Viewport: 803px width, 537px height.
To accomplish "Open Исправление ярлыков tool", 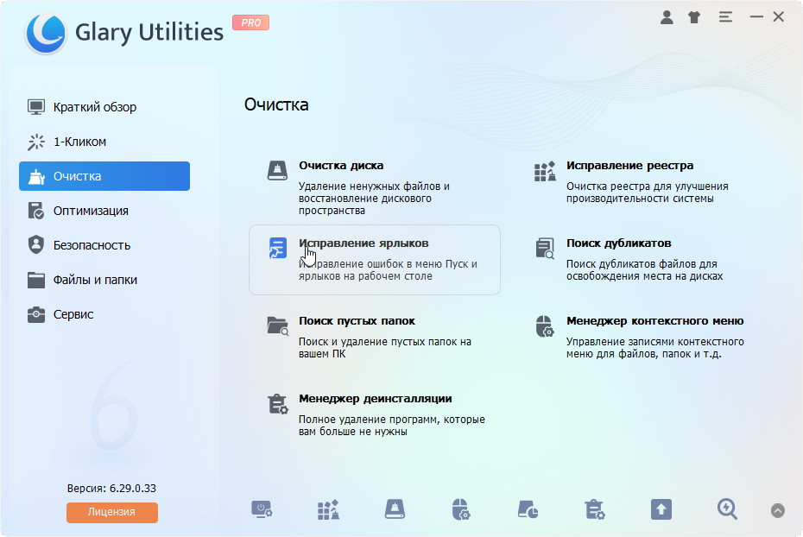I will [375, 260].
